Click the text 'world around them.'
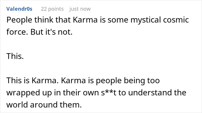This screenshot has width=202, height=113. (44, 105)
